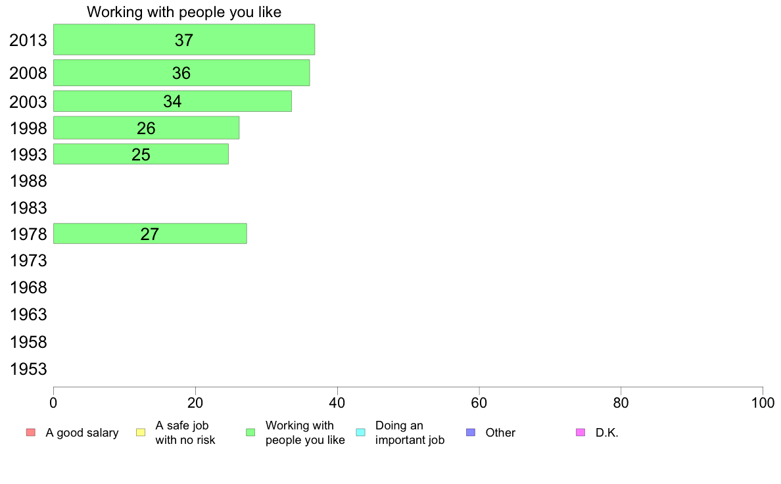Click the 100 tick on x-axis
The height and width of the screenshot is (484, 781).
[x=763, y=402]
